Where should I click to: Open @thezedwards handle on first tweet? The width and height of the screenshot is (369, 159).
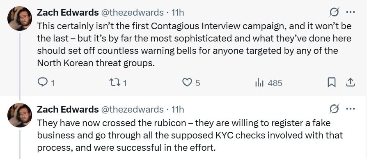132,12
